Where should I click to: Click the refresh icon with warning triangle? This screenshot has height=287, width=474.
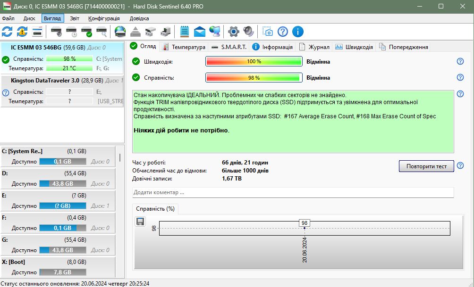tap(22, 32)
